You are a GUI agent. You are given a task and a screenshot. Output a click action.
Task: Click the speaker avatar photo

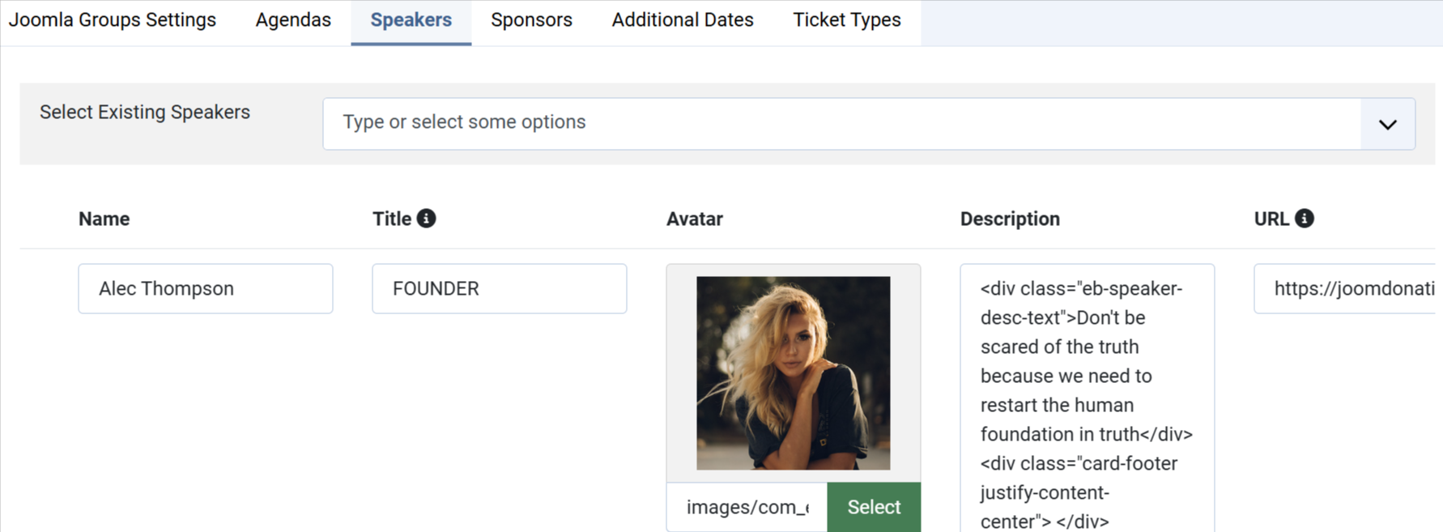(x=794, y=373)
